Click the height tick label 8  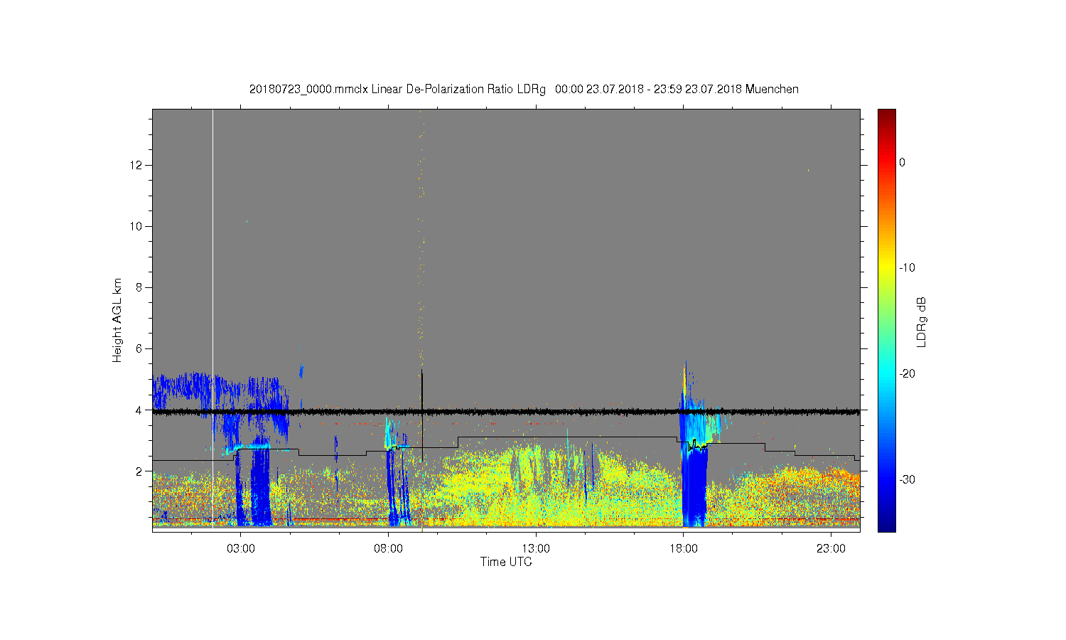[x=139, y=287]
